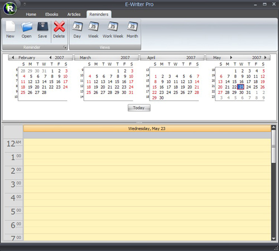Select May 23 highlighted date
279x251 pixels.
tap(241, 87)
